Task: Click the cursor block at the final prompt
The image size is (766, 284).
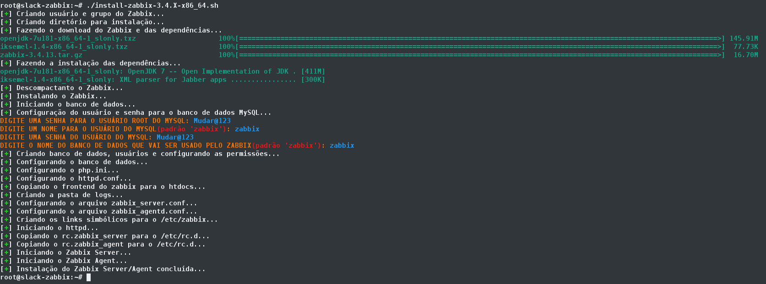Action: click(x=88, y=277)
